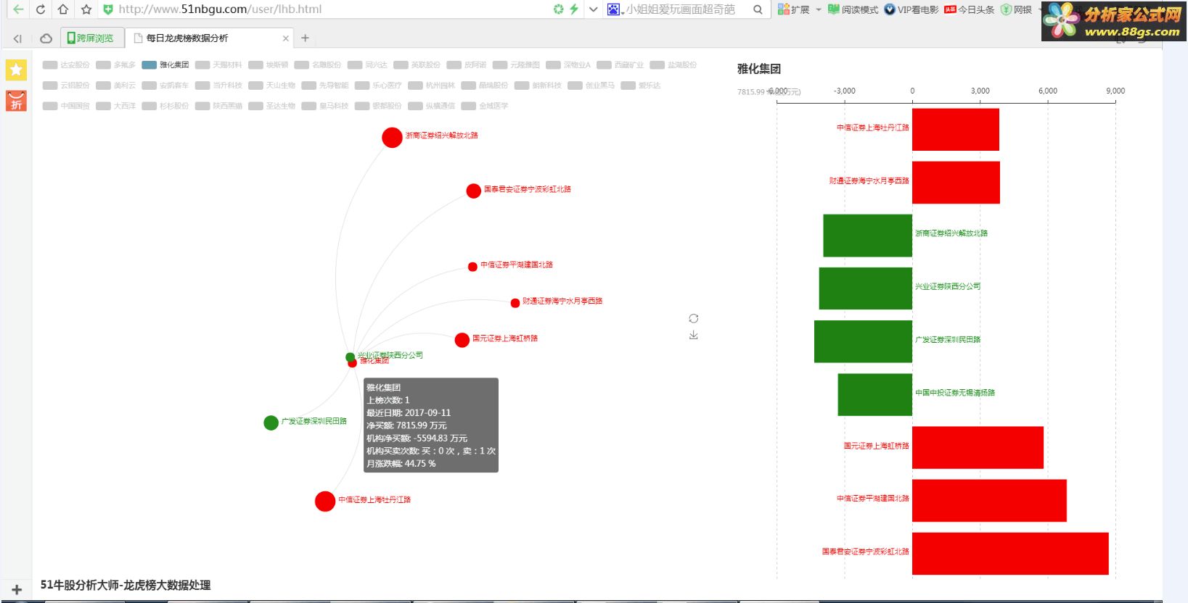Go back to the previous page
The height and width of the screenshot is (603, 1188).
[x=17, y=9]
